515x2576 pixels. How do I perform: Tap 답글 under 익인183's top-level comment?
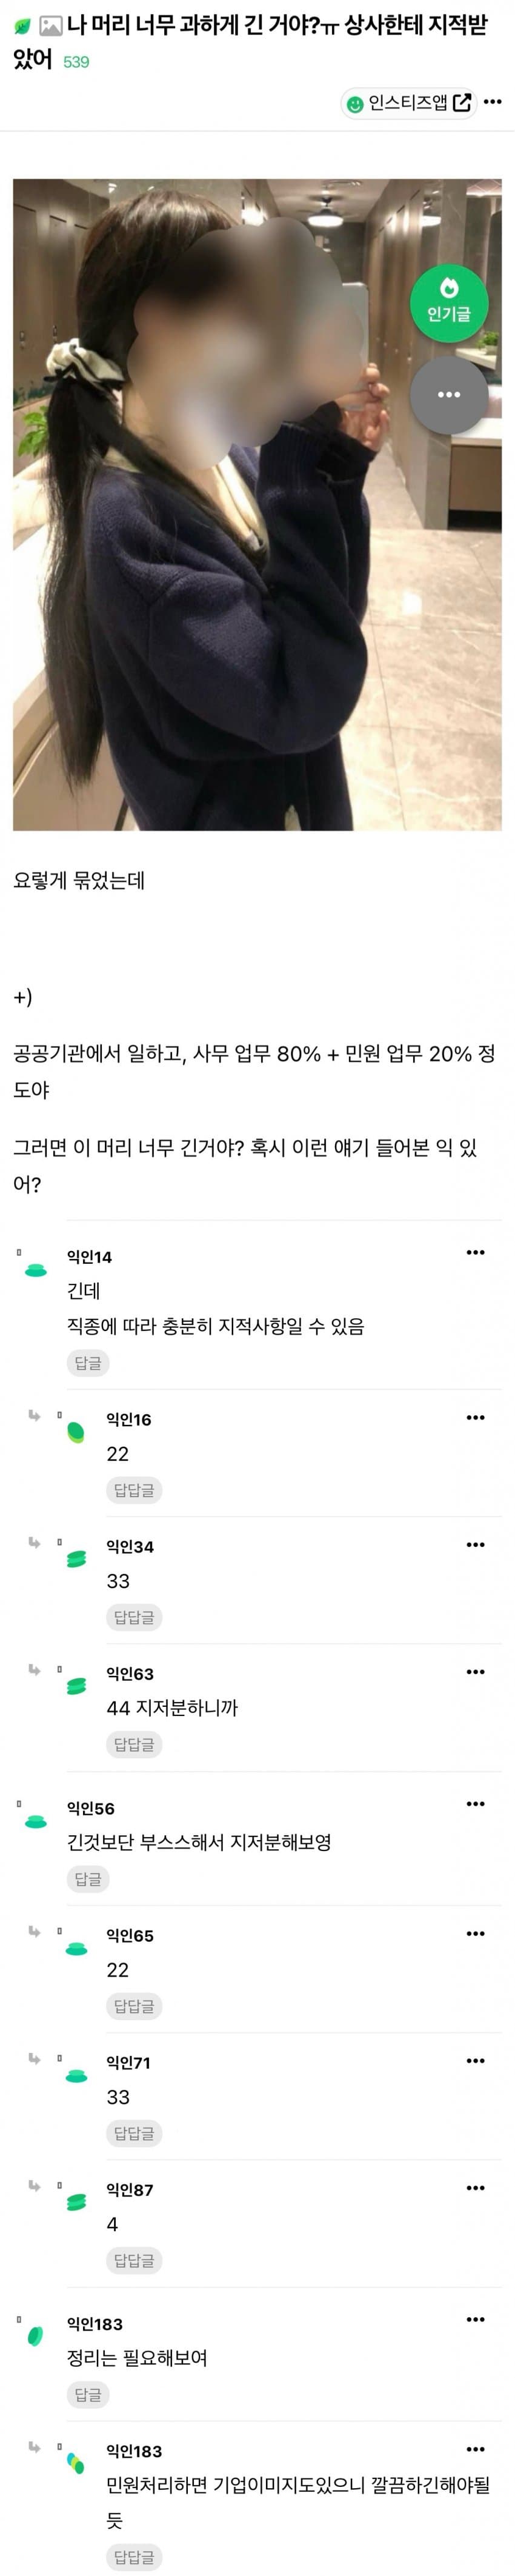click(88, 2394)
